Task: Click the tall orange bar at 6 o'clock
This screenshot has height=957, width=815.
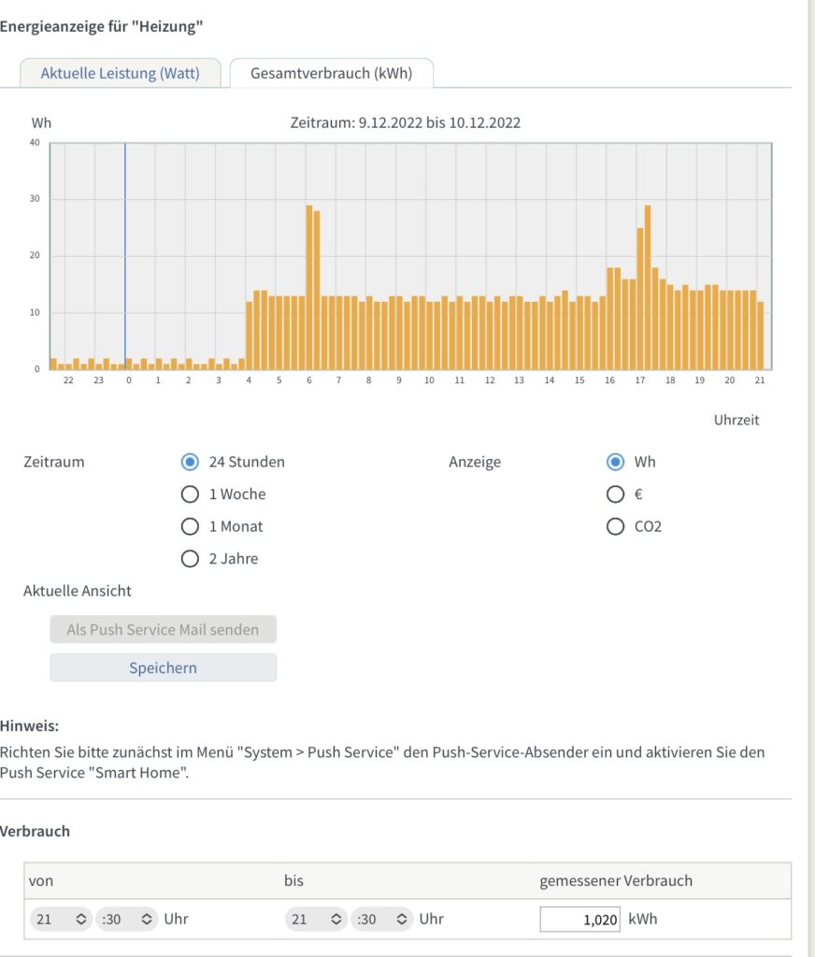Action: point(309,288)
